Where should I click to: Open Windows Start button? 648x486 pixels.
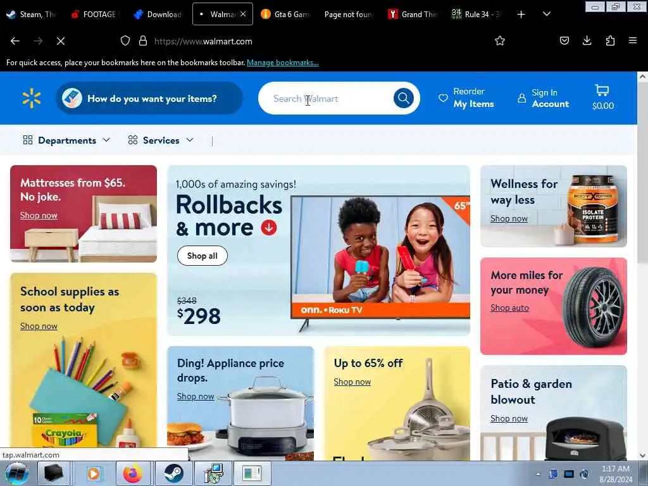pyautogui.click(x=17, y=473)
